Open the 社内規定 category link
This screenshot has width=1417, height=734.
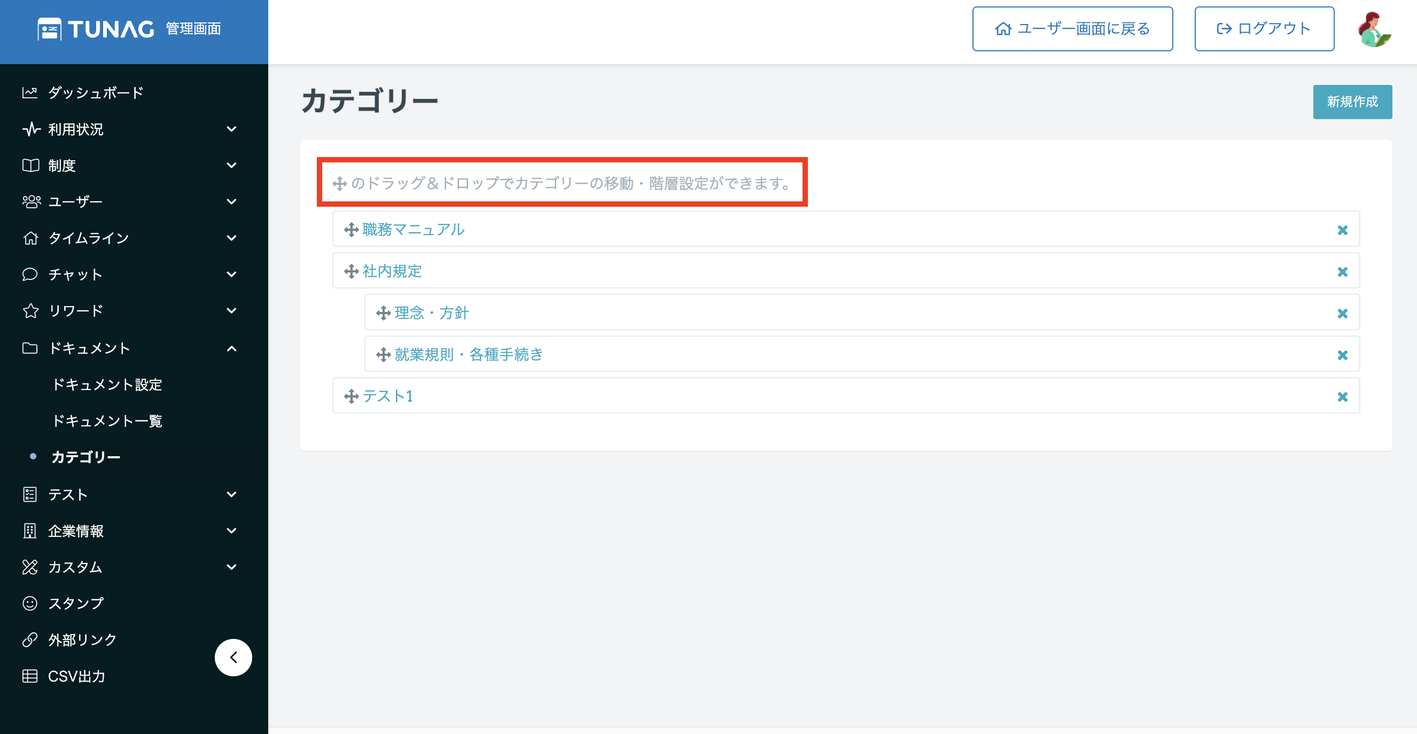coord(392,271)
